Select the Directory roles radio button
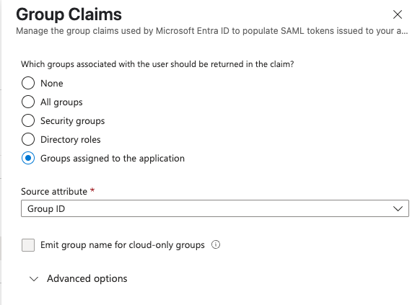 tap(28, 139)
